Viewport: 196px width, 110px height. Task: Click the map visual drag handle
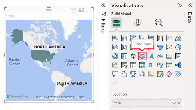pos(49,10)
